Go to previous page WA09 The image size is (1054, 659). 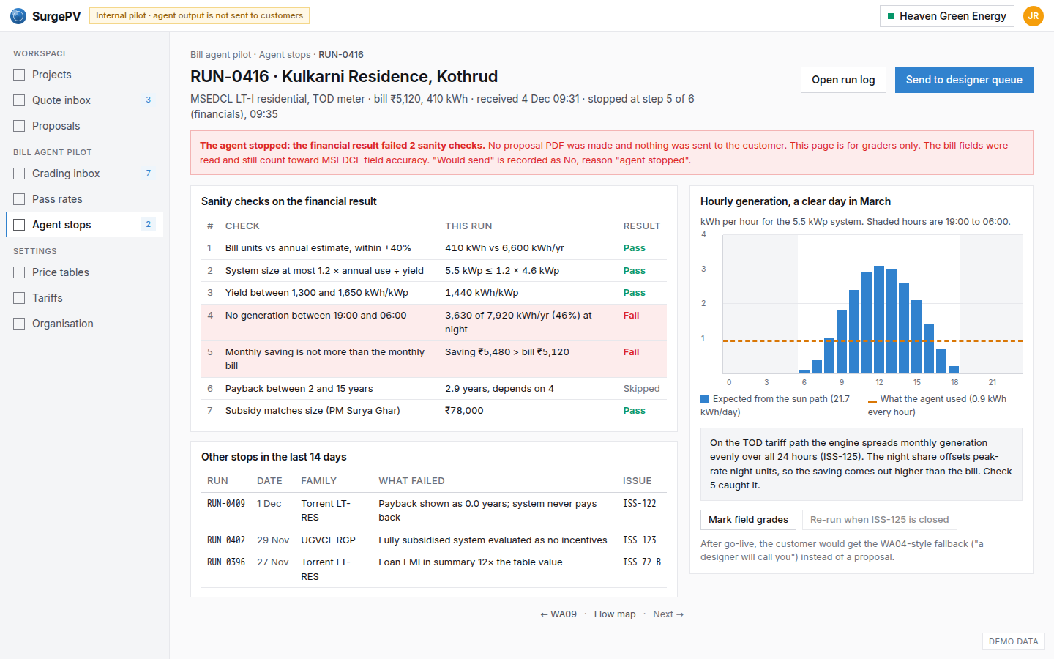pos(558,614)
